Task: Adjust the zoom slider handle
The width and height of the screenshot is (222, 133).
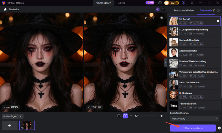Action: tap(136, 116)
